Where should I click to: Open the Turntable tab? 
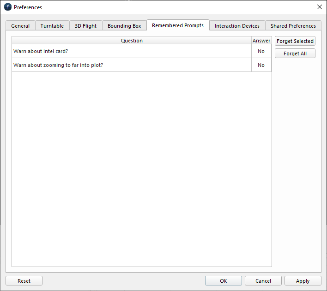pyautogui.click(x=52, y=26)
